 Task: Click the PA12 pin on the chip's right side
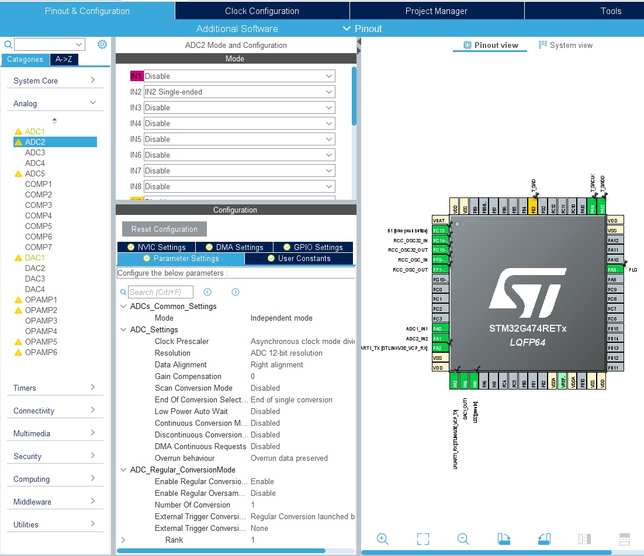click(x=615, y=241)
